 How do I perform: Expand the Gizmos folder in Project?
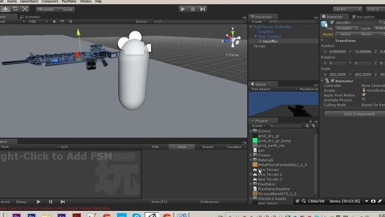(x=251, y=131)
